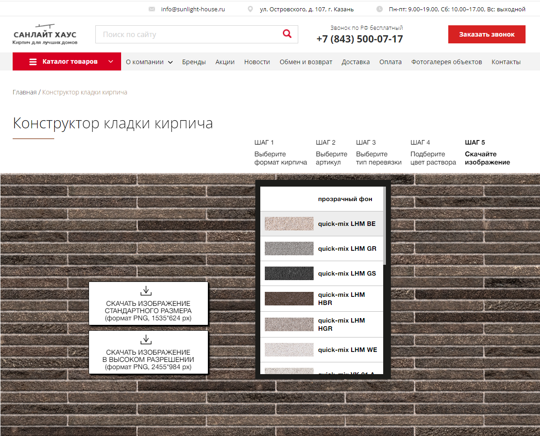The height and width of the screenshot is (436, 540).
Task: Click the Каталог товаров button
Action: 67,61
